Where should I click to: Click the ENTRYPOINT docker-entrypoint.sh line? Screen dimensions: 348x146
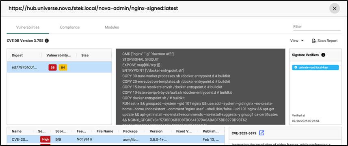(153, 71)
